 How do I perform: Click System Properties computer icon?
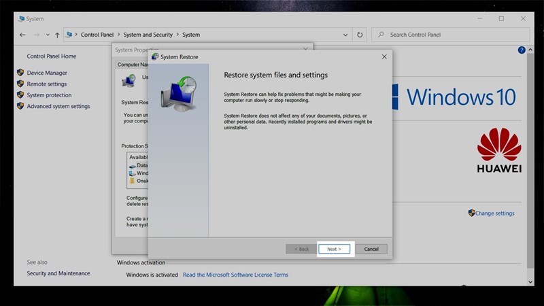click(x=129, y=80)
